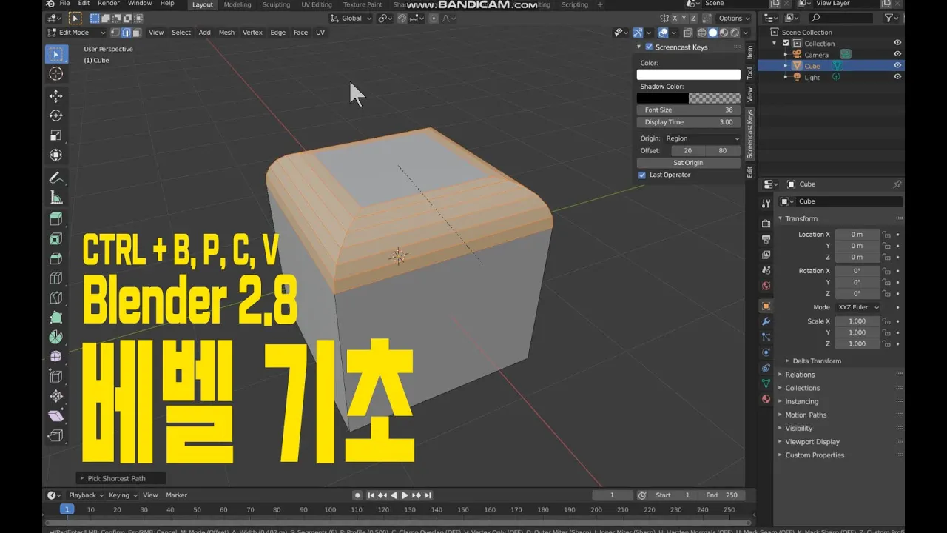
Task: Select the Move tool
Action: [55, 96]
